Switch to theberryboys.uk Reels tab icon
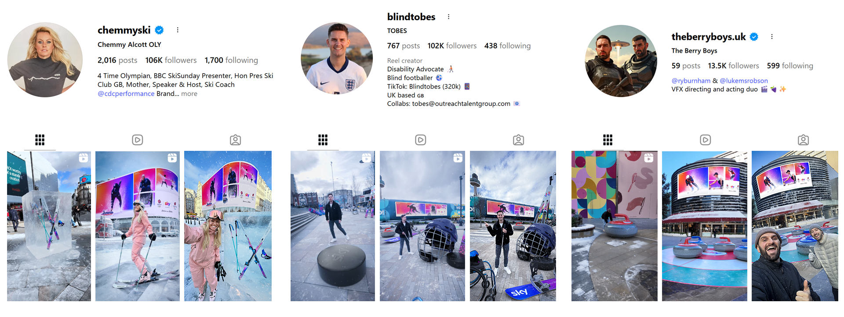 [x=706, y=140]
